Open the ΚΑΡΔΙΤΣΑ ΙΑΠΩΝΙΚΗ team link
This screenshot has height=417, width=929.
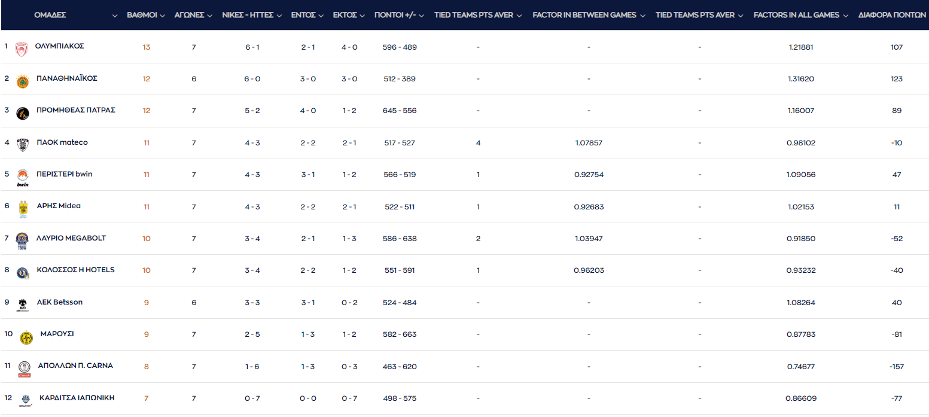77,398
